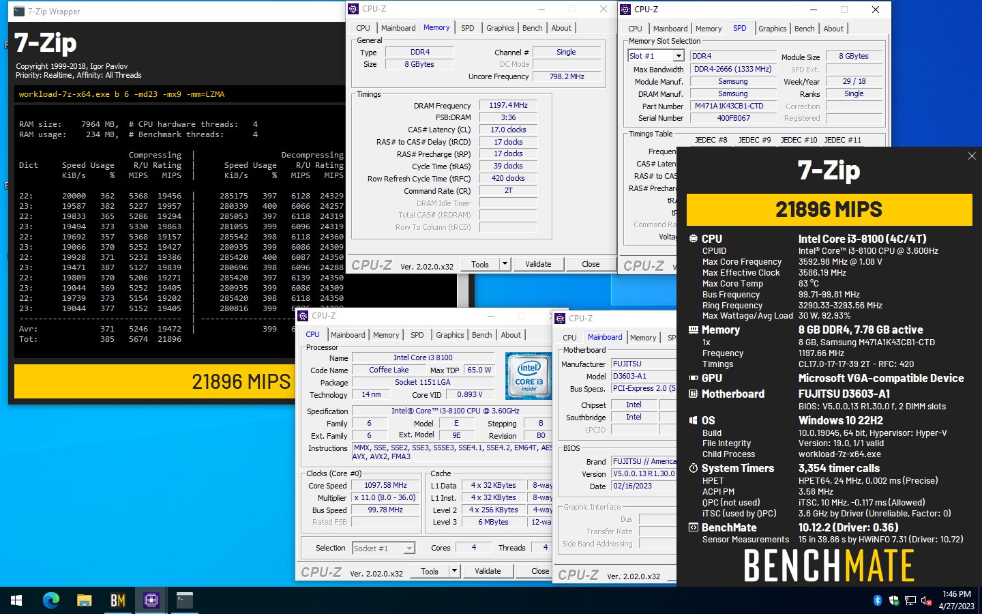Click the clock showing 1:46 PM
Image resolution: width=982 pixels, height=614 pixels.
click(957, 594)
